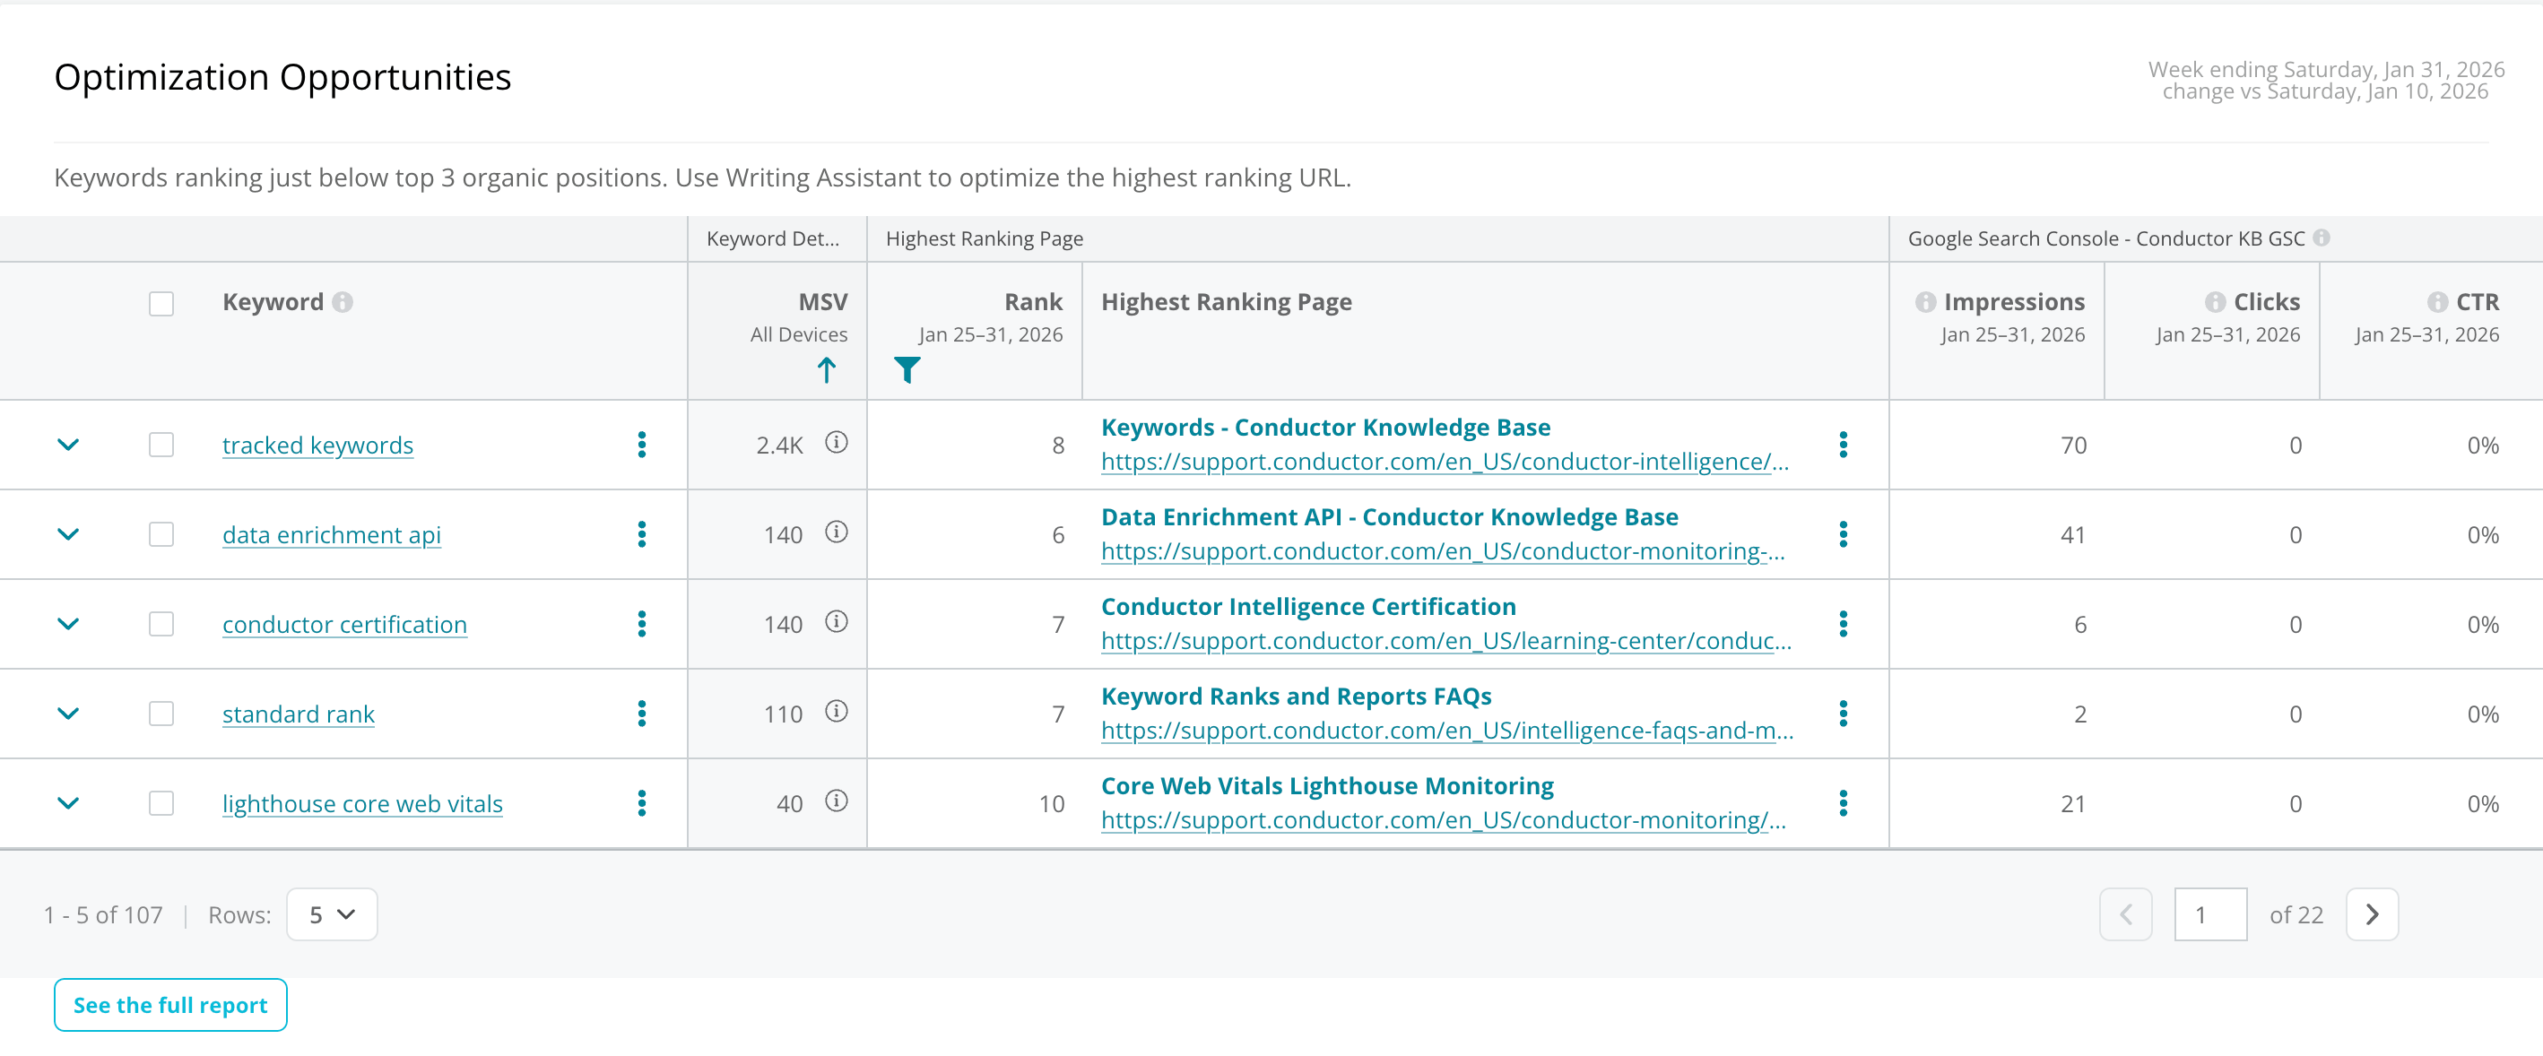Toggle the select-all checkbox in Keyword header

tap(161, 303)
